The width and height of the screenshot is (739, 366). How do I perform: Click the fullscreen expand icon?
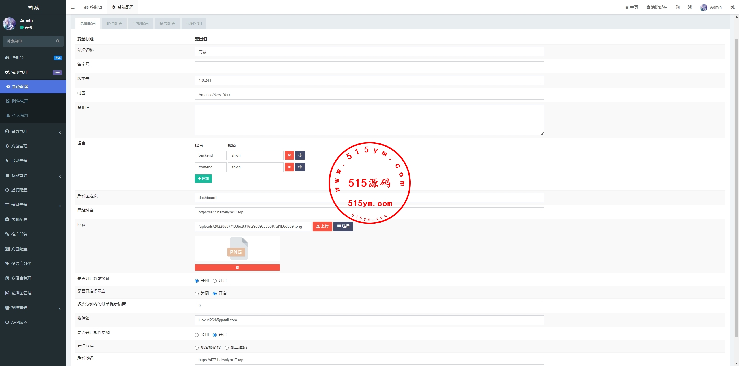pos(690,7)
